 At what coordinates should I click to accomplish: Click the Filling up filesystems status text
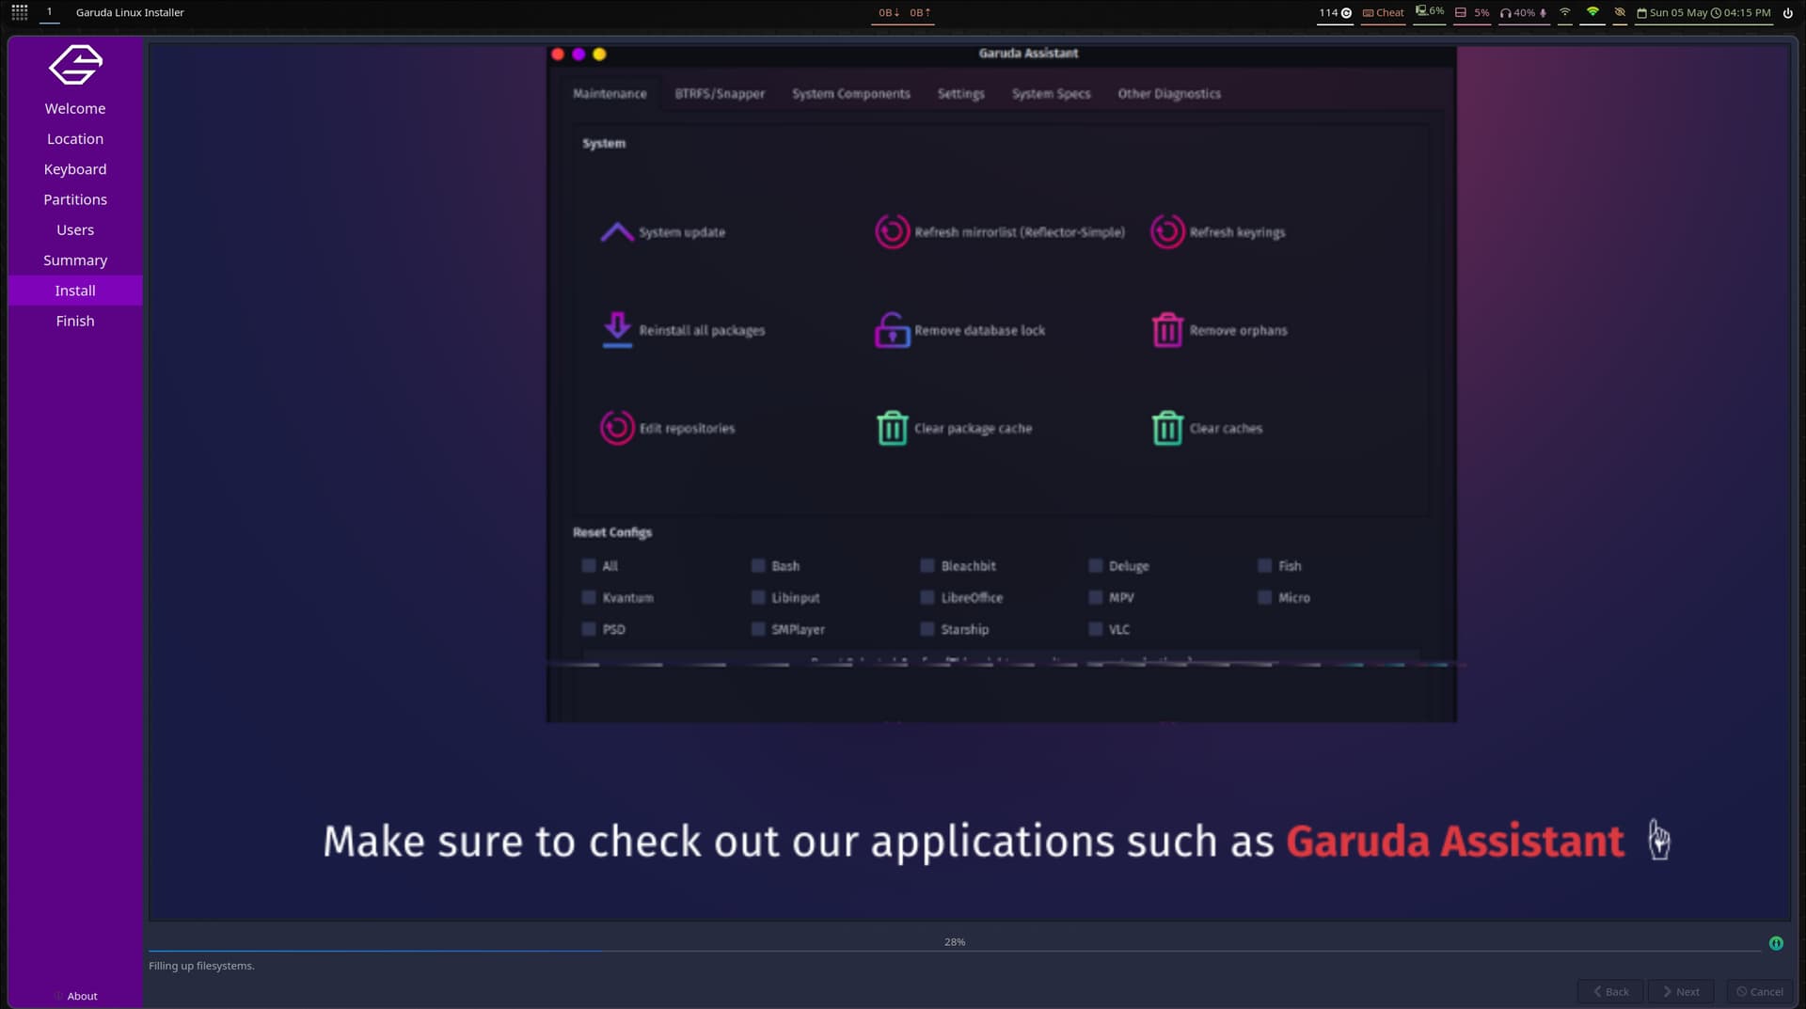(201, 967)
